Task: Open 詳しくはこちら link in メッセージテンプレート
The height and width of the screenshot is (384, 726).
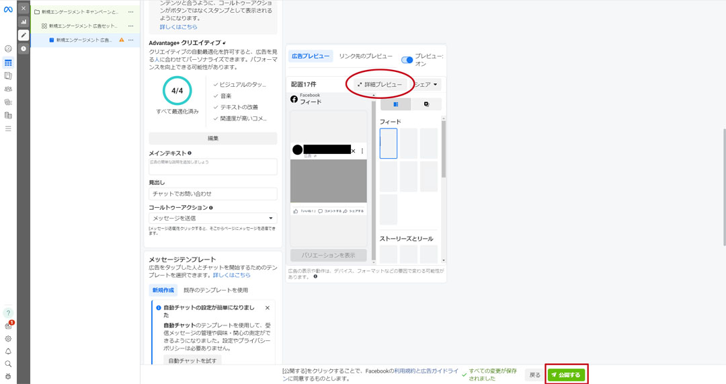Action: pos(231,275)
